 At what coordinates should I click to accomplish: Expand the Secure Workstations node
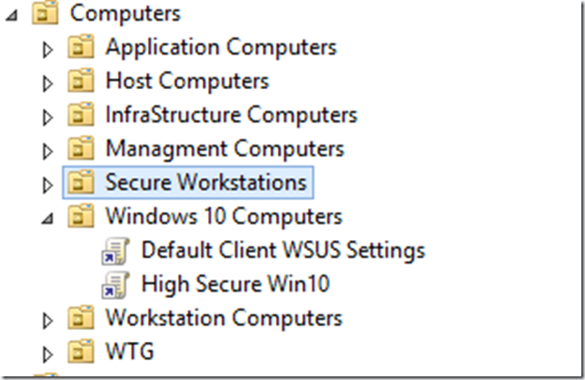[48, 185]
